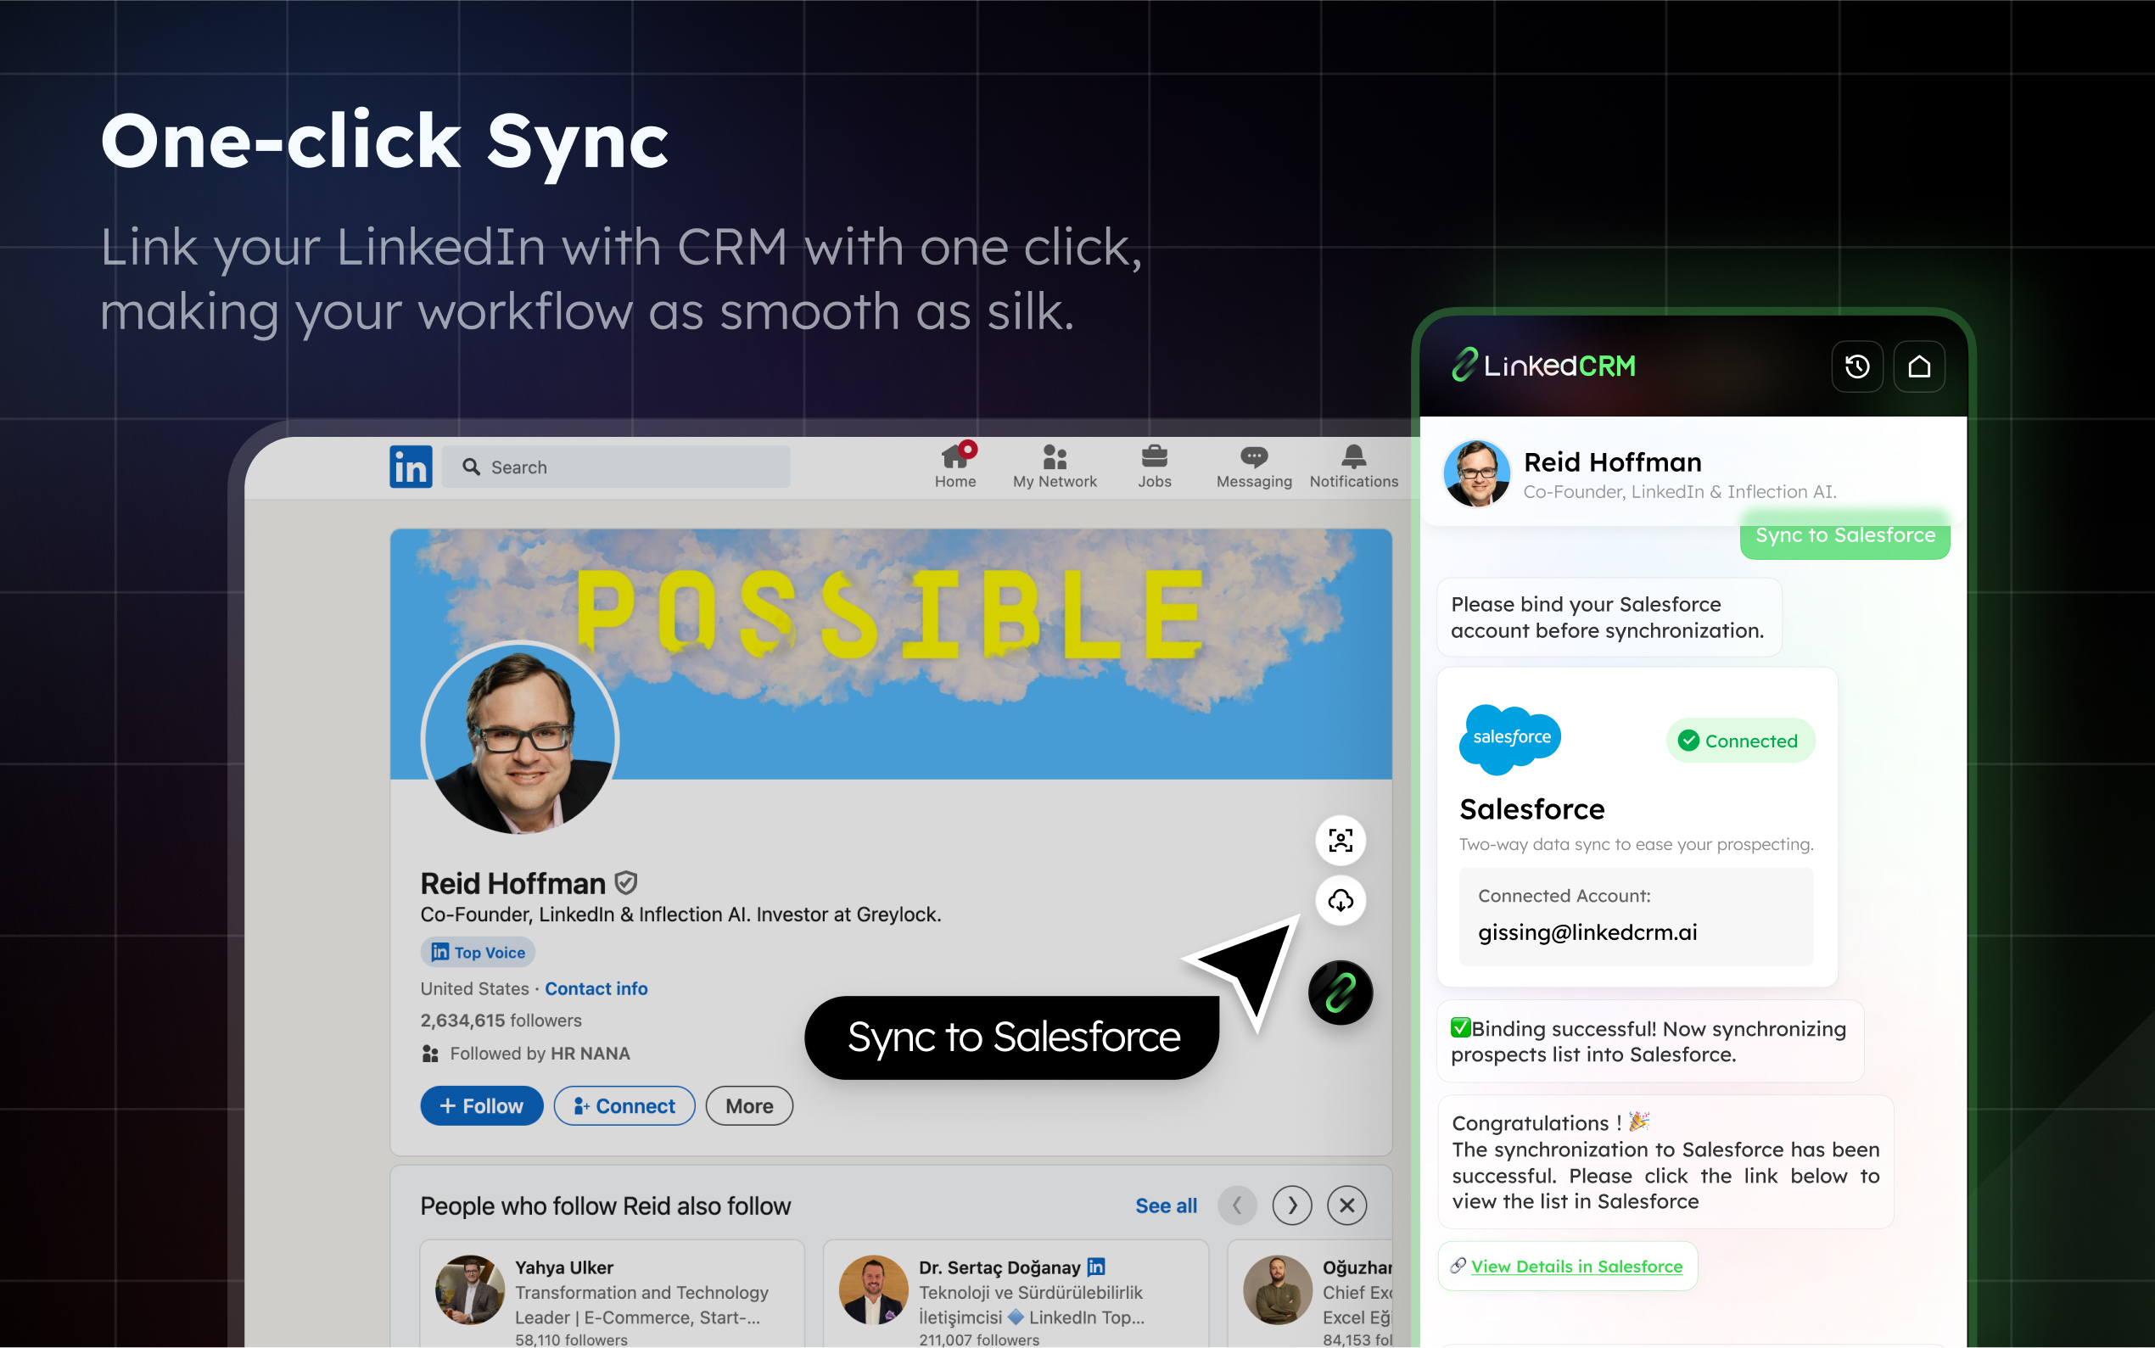Go to the My Network tab
The image size is (2155, 1348).
(x=1055, y=467)
